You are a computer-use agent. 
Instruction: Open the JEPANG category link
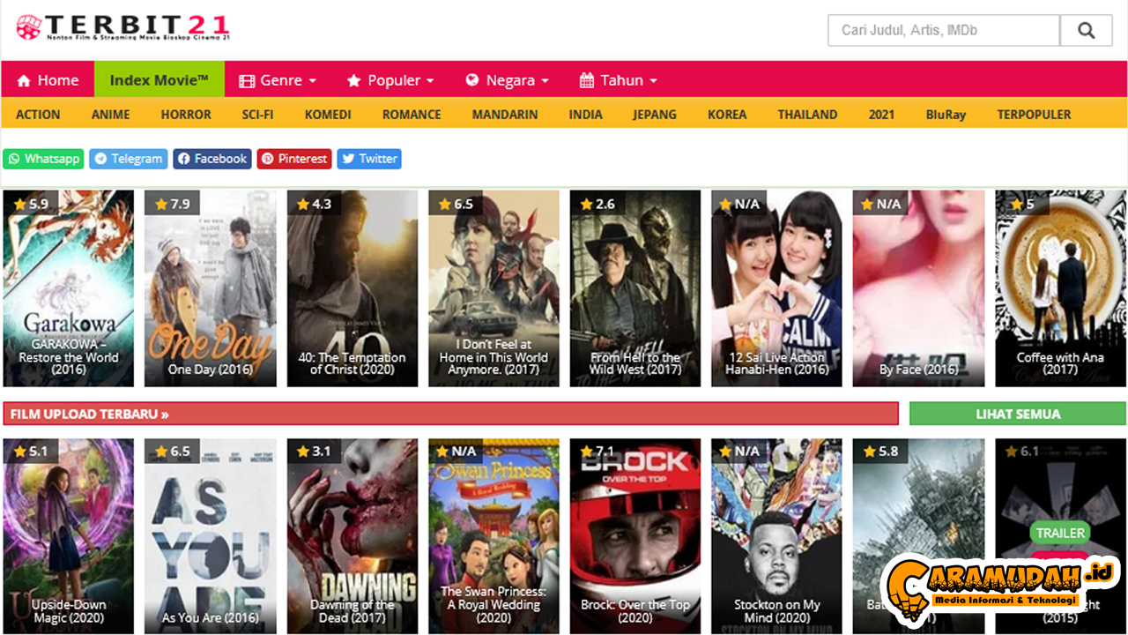pos(655,115)
